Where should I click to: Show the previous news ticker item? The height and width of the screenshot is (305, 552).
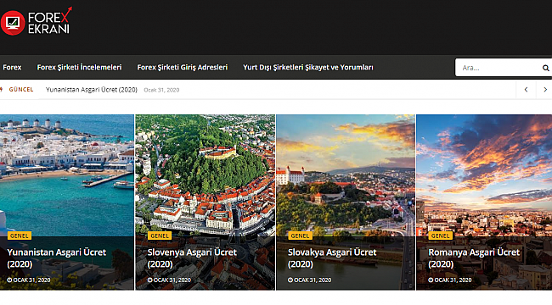coord(526,90)
